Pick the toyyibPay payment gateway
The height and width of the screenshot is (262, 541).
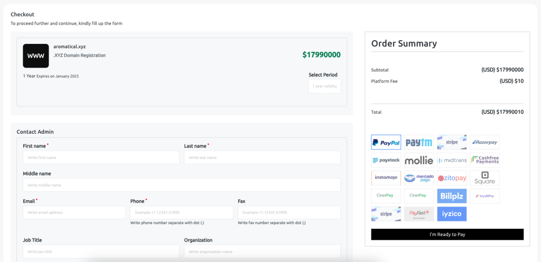[484, 196]
